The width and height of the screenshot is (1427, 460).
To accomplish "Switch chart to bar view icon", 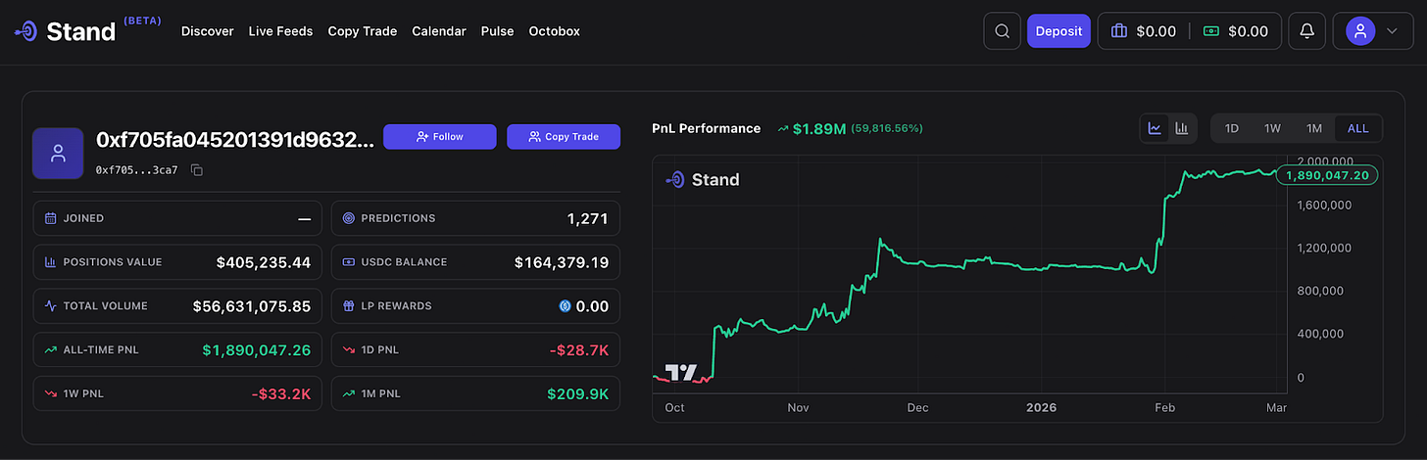I will click(1182, 128).
